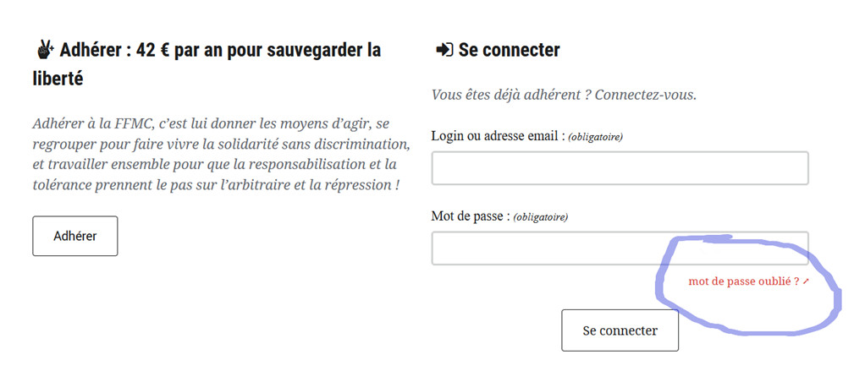Click the Adhérer 42 € par an heading

pyautogui.click(x=207, y=64)
